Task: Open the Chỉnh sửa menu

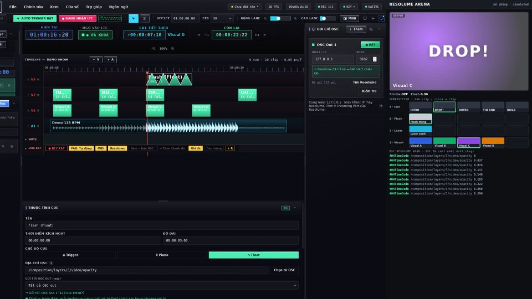Action: (33, 7)
